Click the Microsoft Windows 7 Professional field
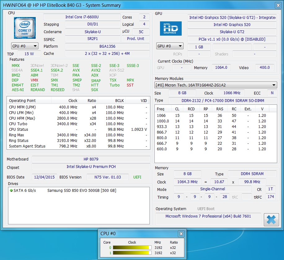This screenshot has width=284, height=260. [208, 218]
